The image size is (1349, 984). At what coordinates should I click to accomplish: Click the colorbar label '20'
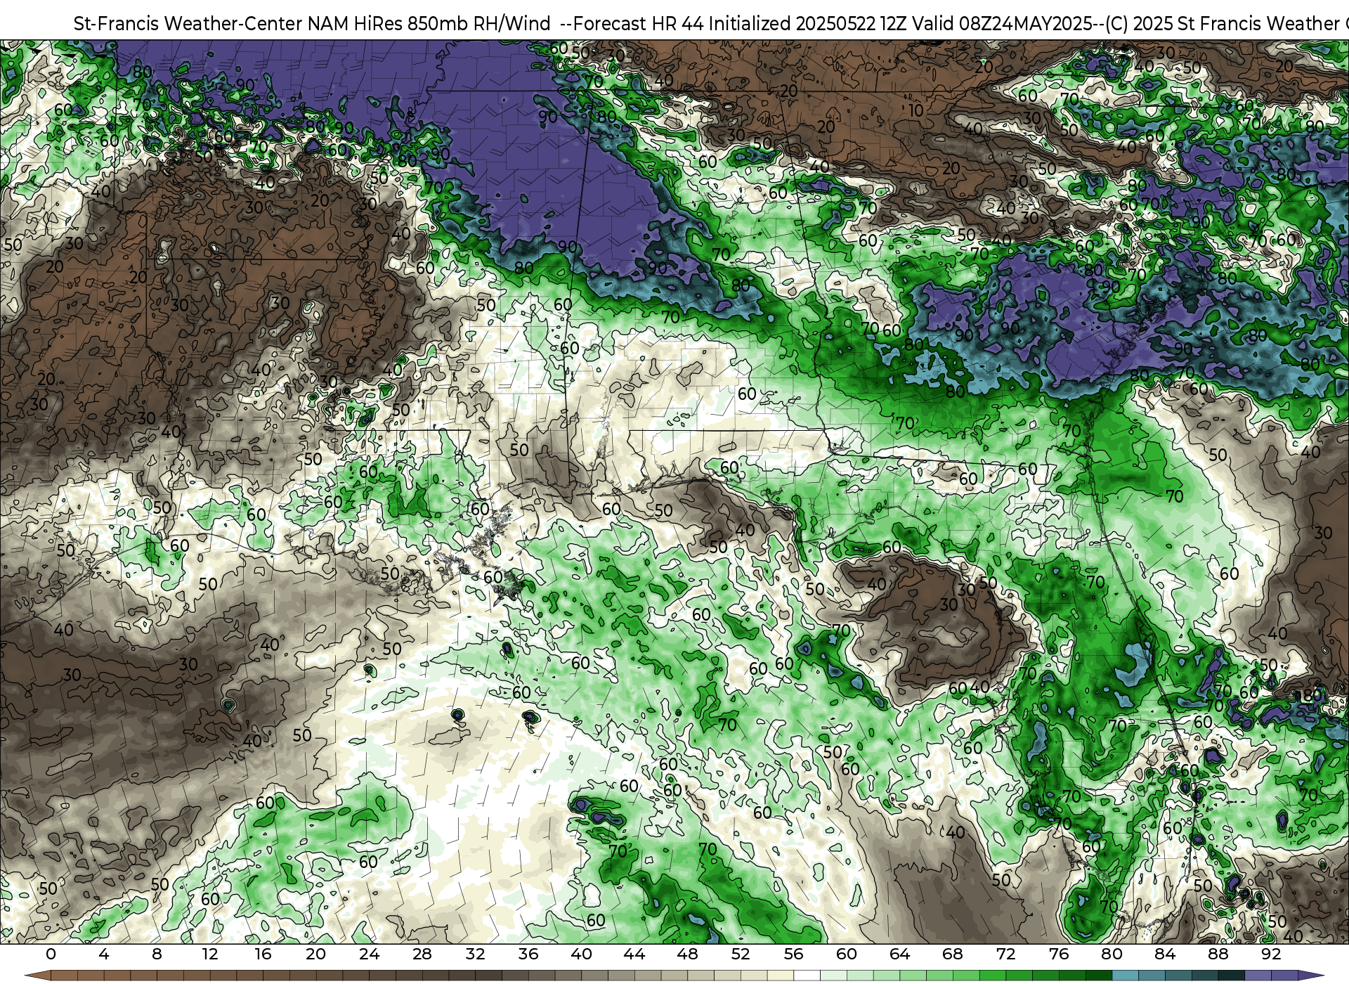316,954
